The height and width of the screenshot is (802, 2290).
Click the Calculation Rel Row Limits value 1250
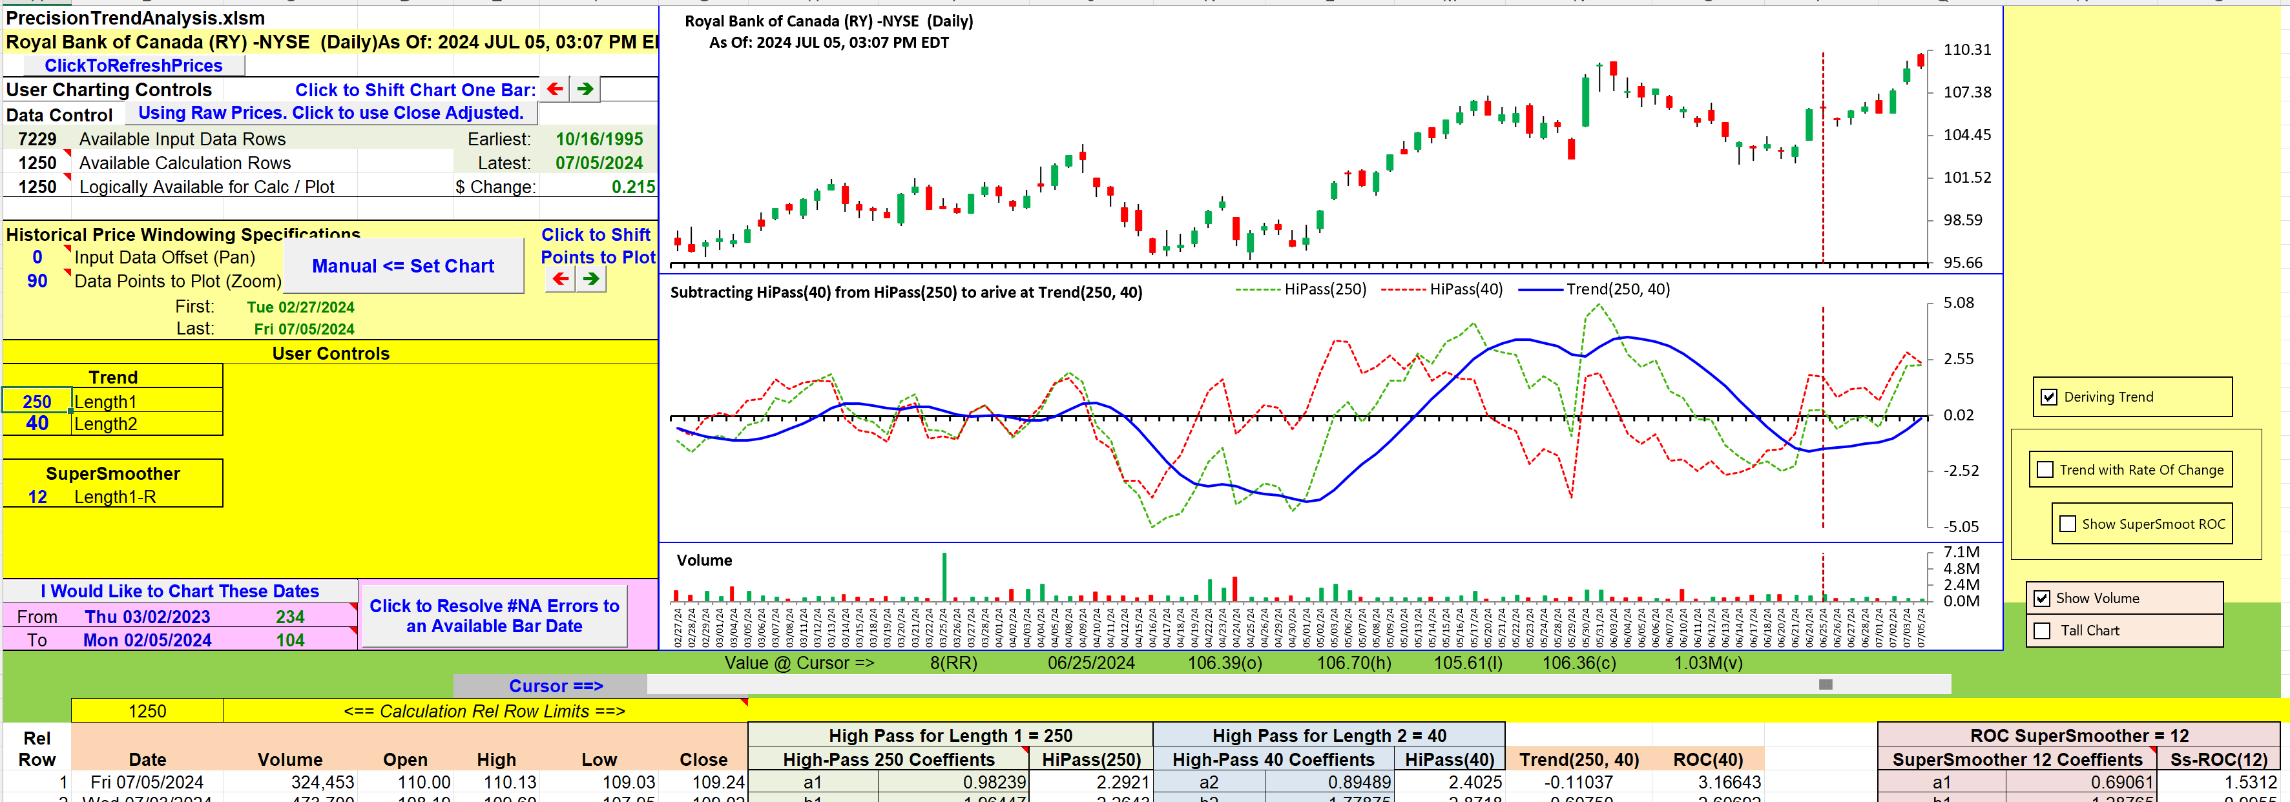147,712
